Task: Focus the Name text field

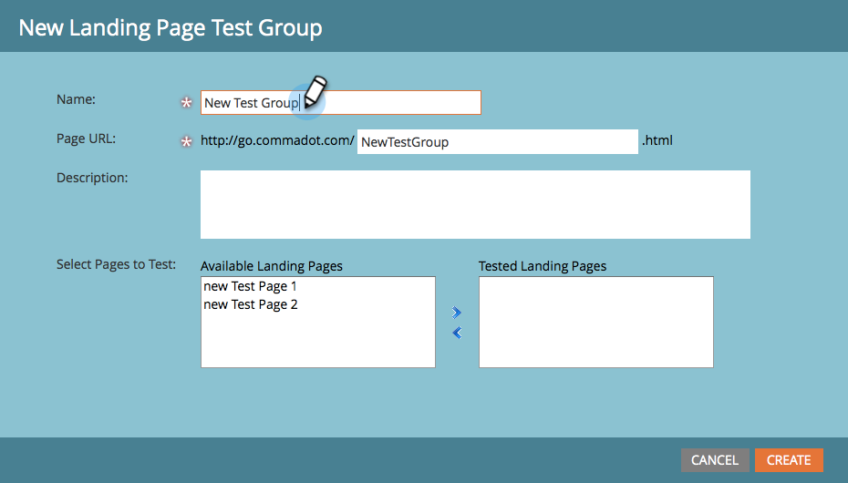Action: tap(401, 103)
